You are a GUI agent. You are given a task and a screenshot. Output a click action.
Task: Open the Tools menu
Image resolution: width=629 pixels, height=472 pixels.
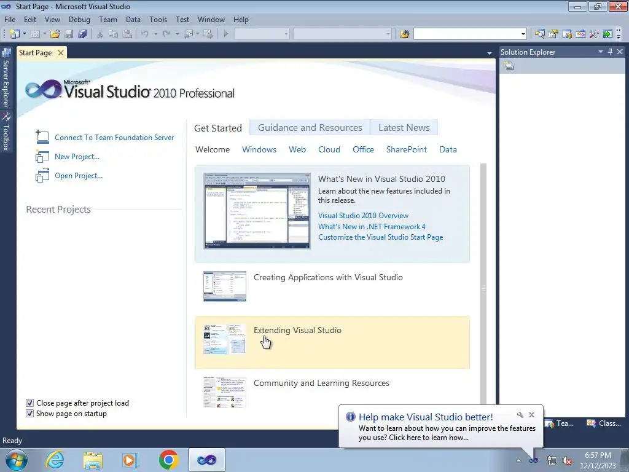pyautogui.click(x=158, y=19)
